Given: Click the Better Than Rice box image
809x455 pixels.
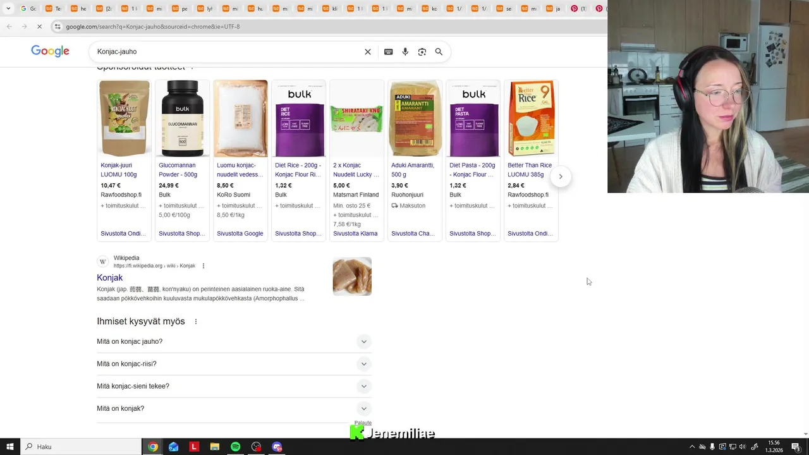Looking at the screenshot, I should click(x=531, y=119).
